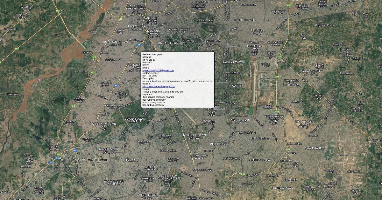Click the Quaid-i-Azam Campus label
The height and width of the screenshot is (200, 382).
pos(135,120)
